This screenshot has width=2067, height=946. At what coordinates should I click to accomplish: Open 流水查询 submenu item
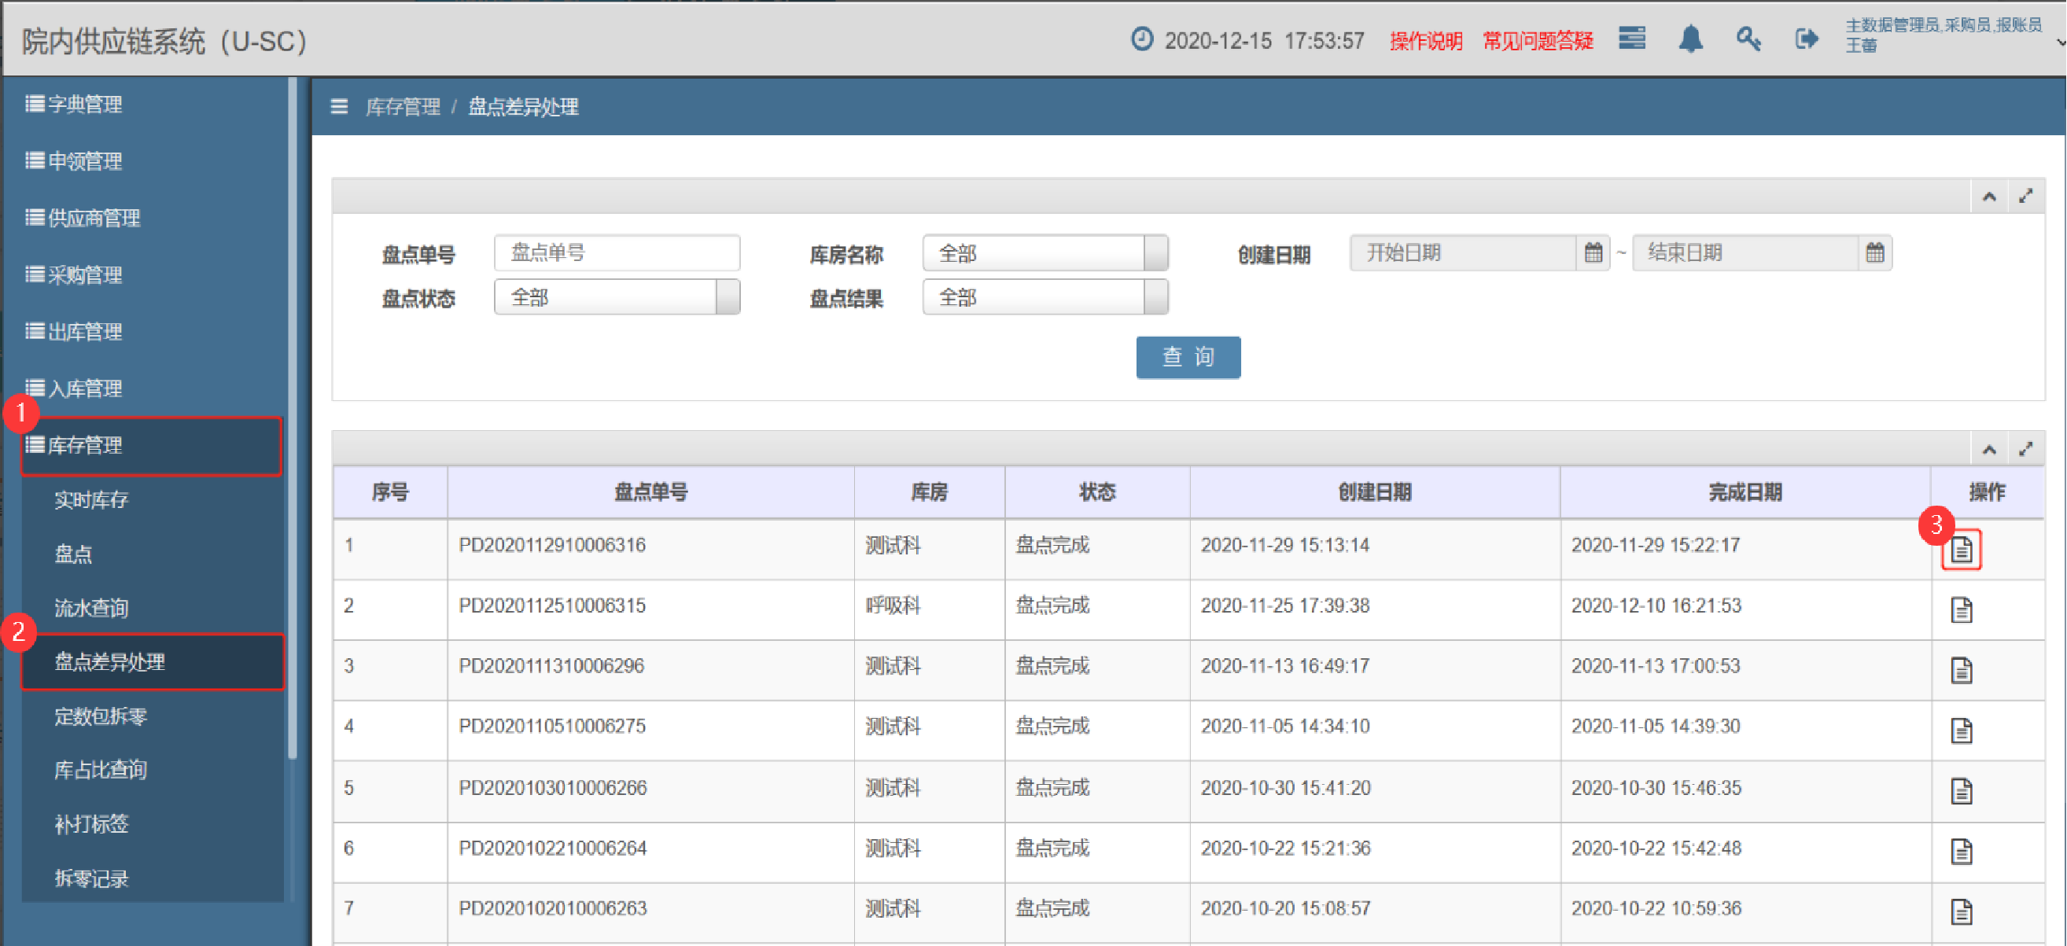91,608
